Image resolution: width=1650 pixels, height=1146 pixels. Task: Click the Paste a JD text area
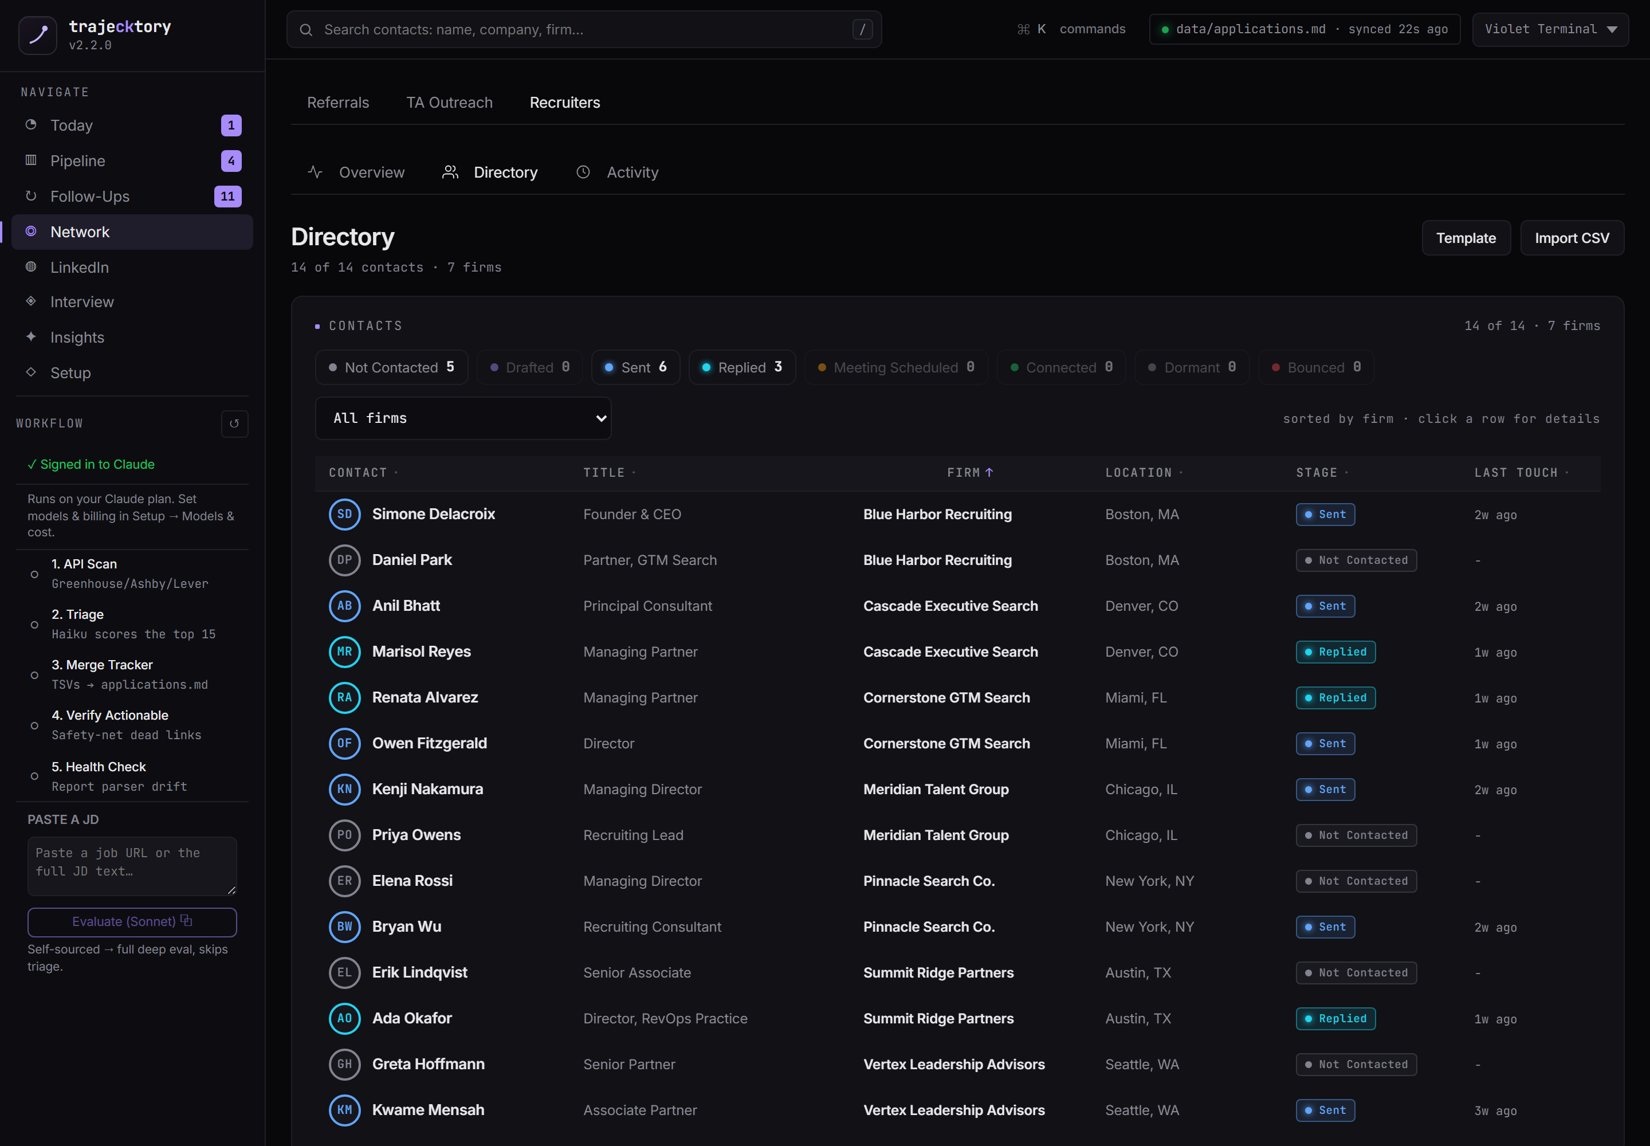tap(132, 866)
